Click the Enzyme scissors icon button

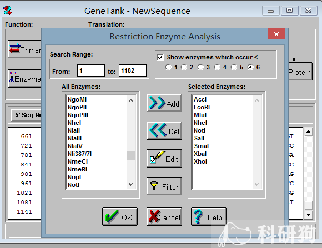tap(24, 79)
